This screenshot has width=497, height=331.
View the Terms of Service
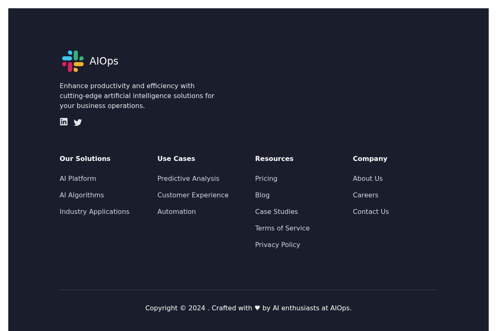click(x=282, y=228)
